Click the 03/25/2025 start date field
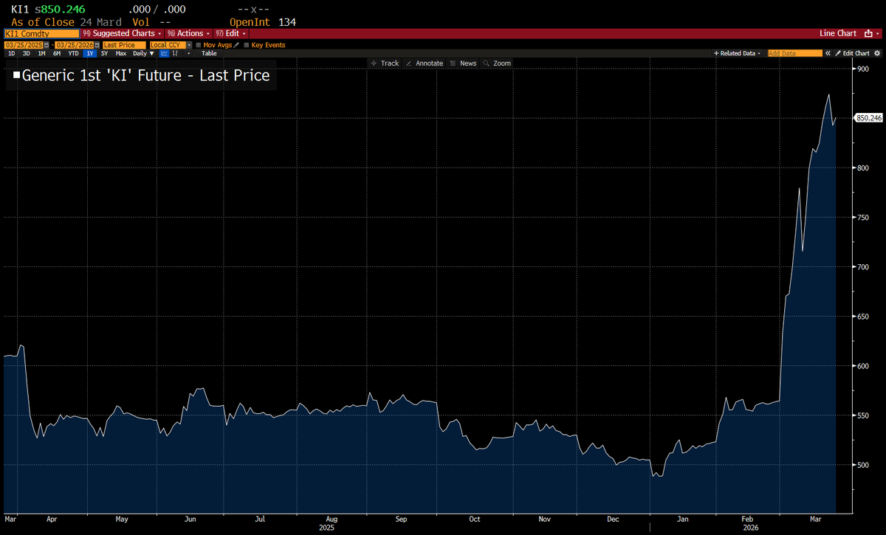This screenshot has height=535, width=886. tap(24, 45)
